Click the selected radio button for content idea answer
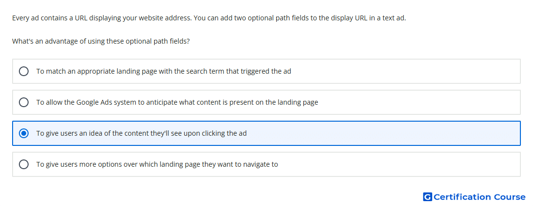 coord(24,133)
